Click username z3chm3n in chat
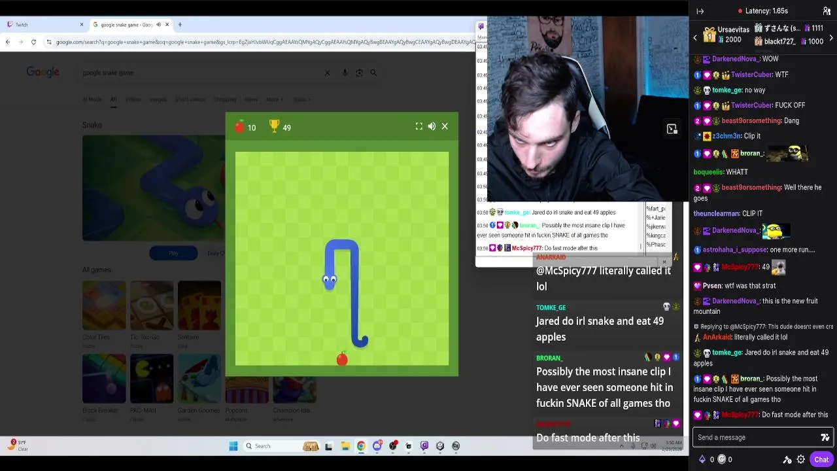The height and width of the screenshot is (471, 837). (726, 136)
